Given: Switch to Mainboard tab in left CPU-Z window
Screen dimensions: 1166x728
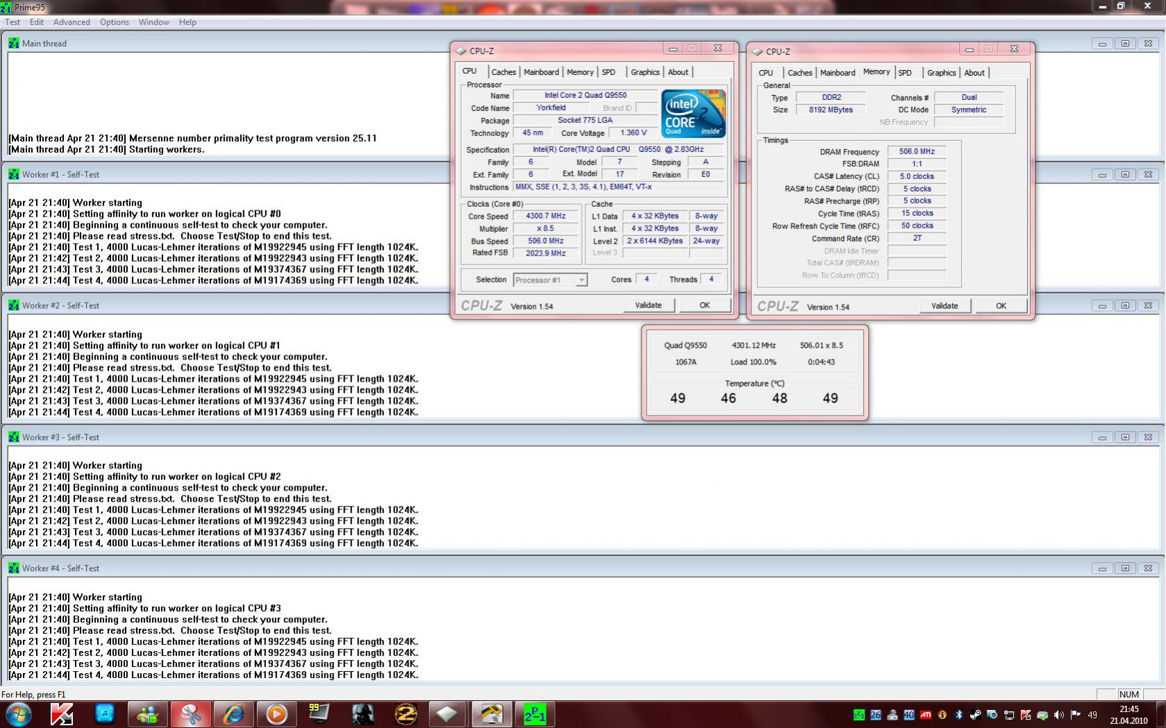Looking at the screenshot, I should coord(541,72).
